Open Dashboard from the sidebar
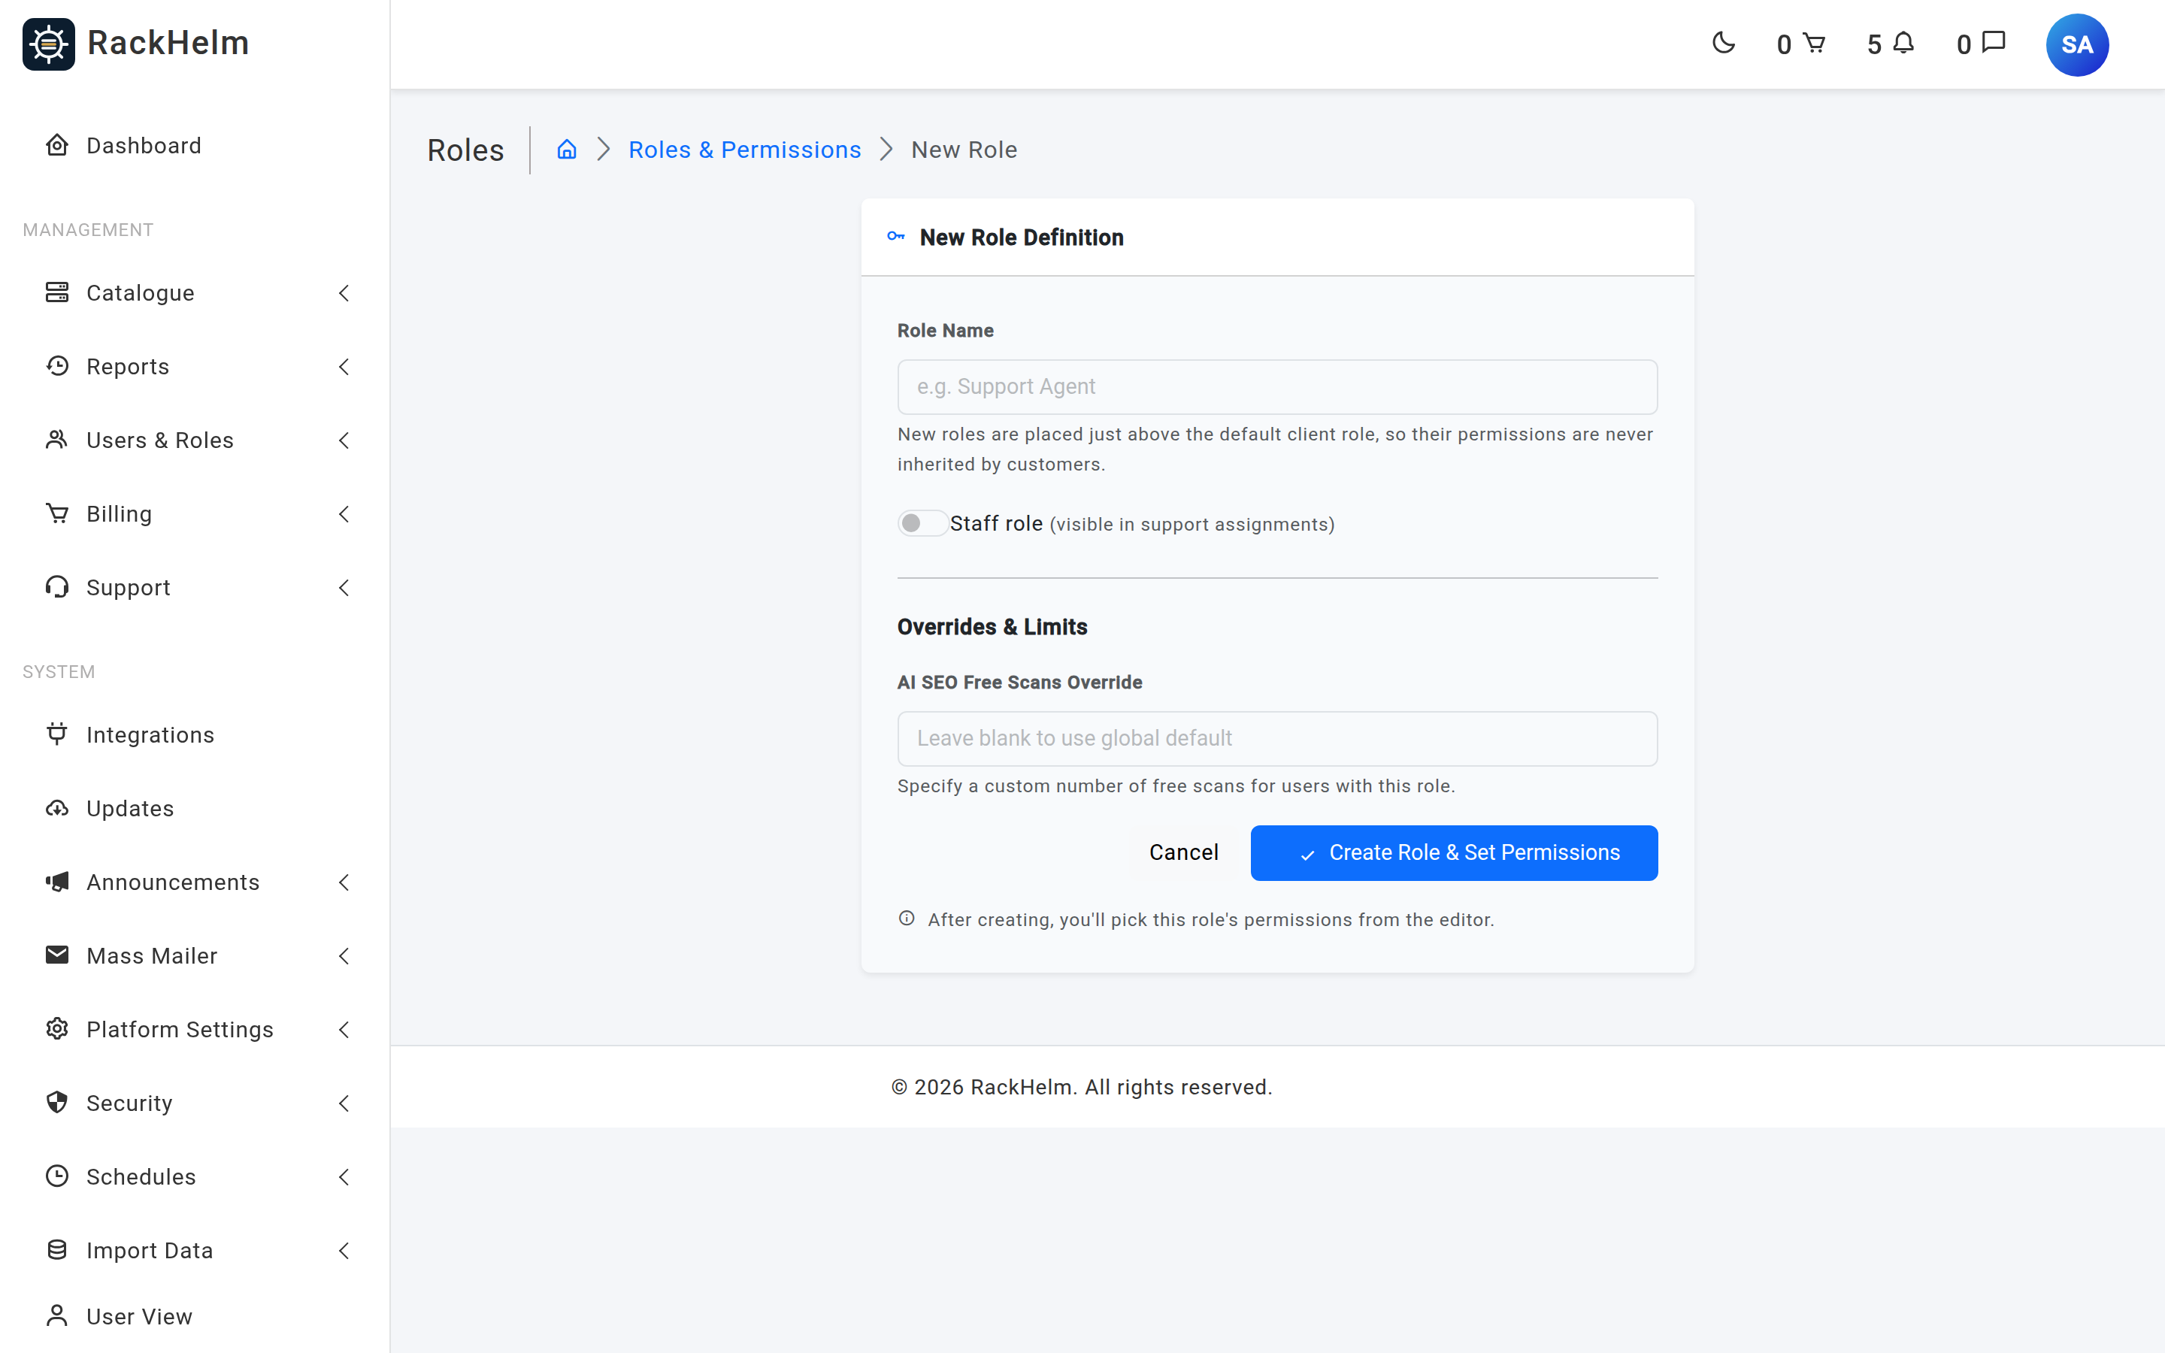The height and width of the screenshot is (1353, 2165). click(x=195, y=145)
